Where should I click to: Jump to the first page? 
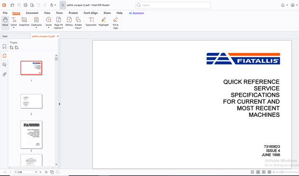click(5, 172)
